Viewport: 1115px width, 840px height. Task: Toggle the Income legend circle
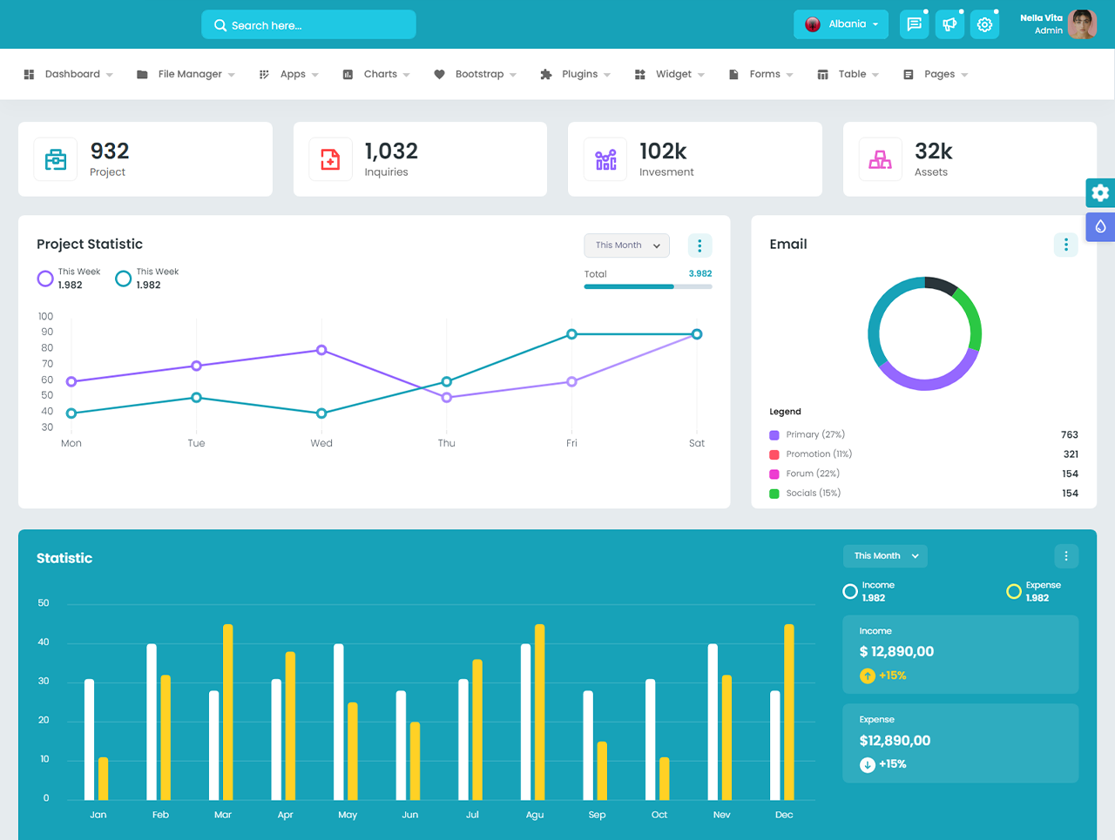850,592
